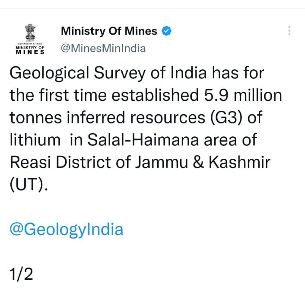Open the Ministry Of Mines display name
The image size is (305, 294).
(109, 31)
